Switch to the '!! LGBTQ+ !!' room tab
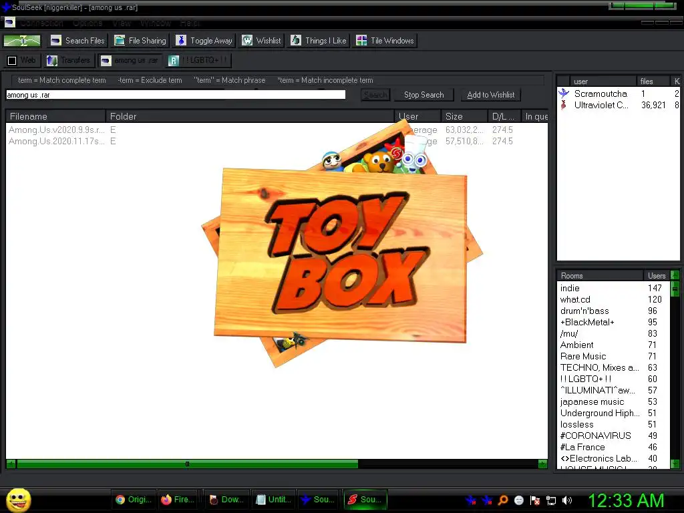 coord(198,60)
